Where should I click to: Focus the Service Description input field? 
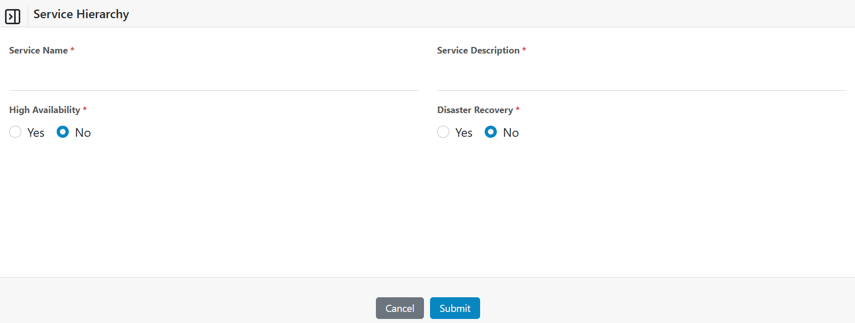(x=642, y=78)
